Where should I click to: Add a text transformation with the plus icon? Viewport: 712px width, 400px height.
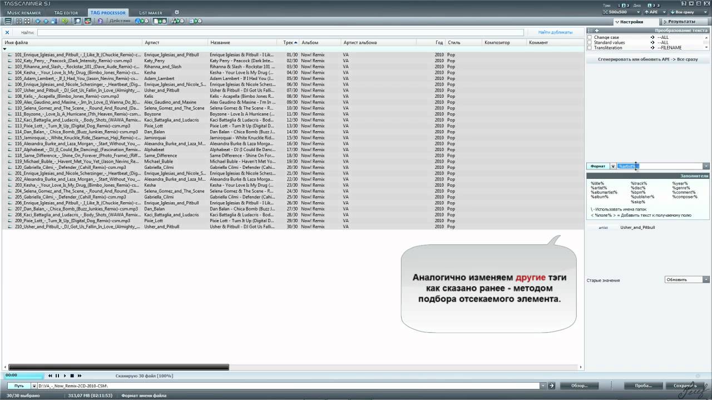point(596,31)
